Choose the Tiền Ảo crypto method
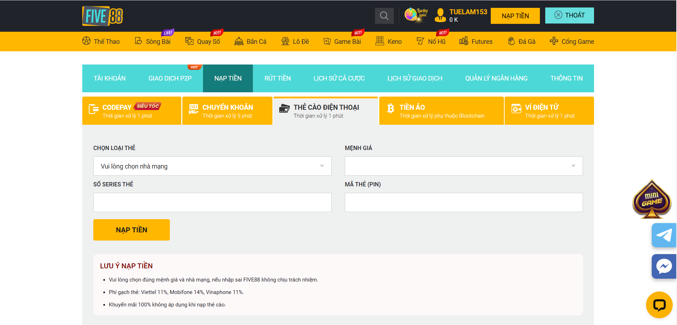This screenshot has width=677, height=325. [x=441, y=111]
